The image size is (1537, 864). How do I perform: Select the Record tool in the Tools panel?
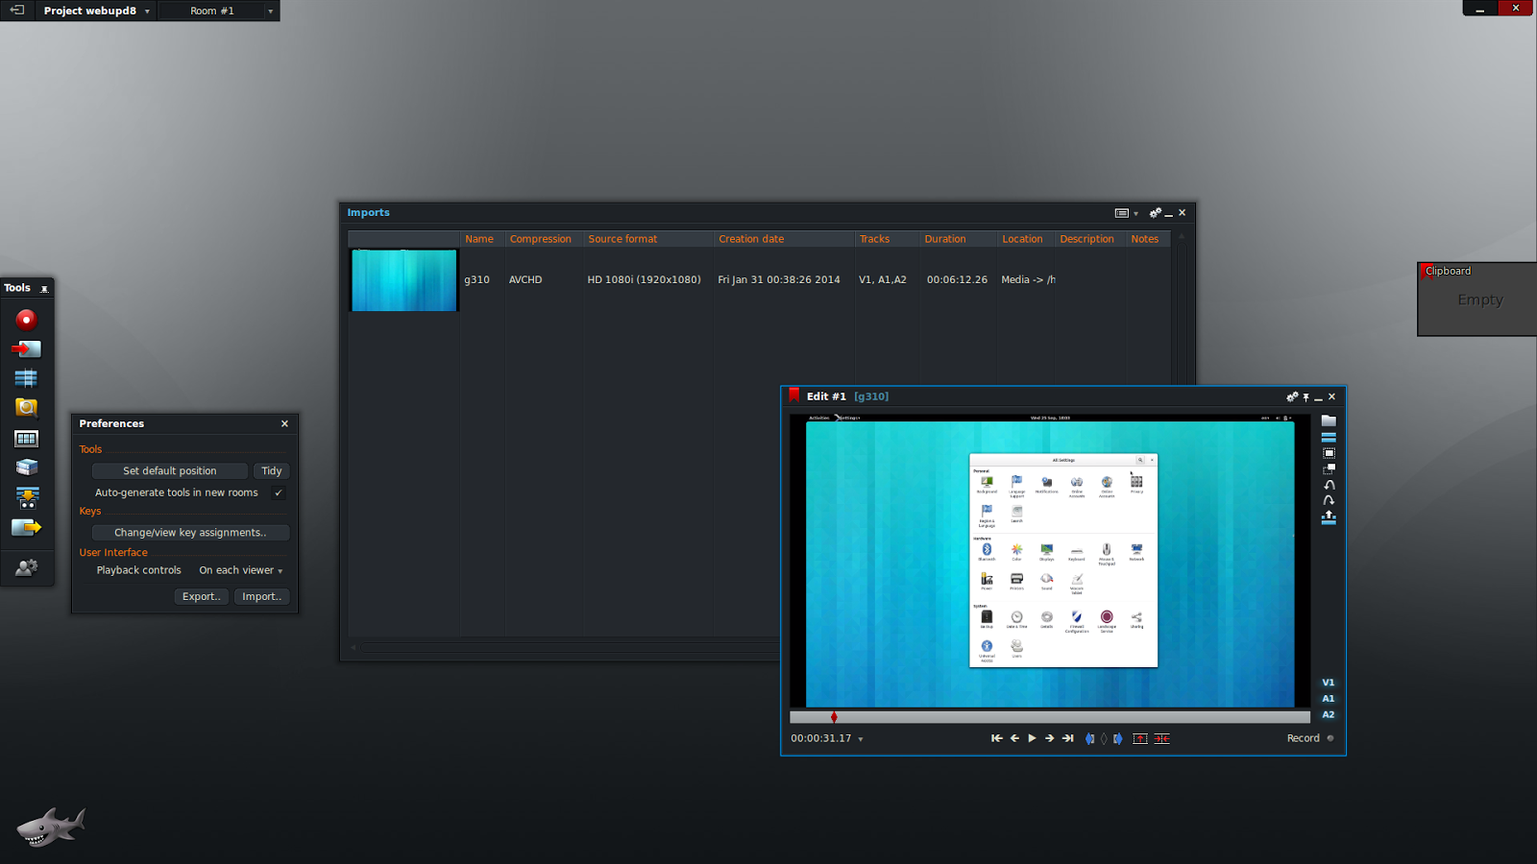click(26, 318)
